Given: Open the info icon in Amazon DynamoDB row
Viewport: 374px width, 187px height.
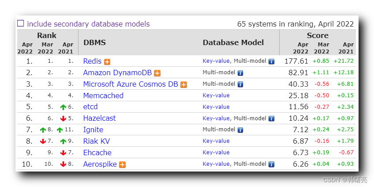Looking at the screenshot, I should (240, 73).
